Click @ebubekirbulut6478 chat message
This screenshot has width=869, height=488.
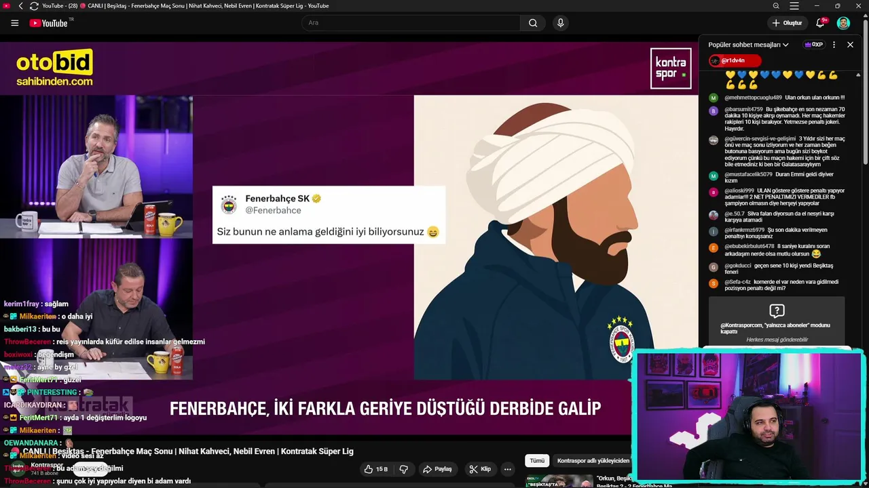[777, 250]
